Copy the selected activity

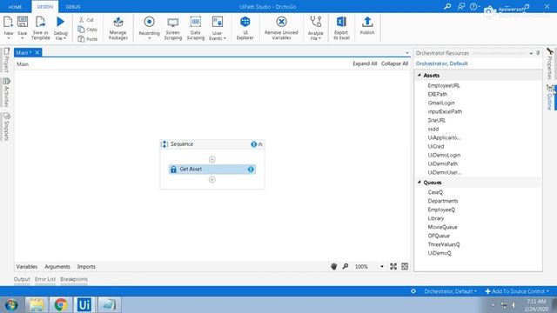pos(87,30)
